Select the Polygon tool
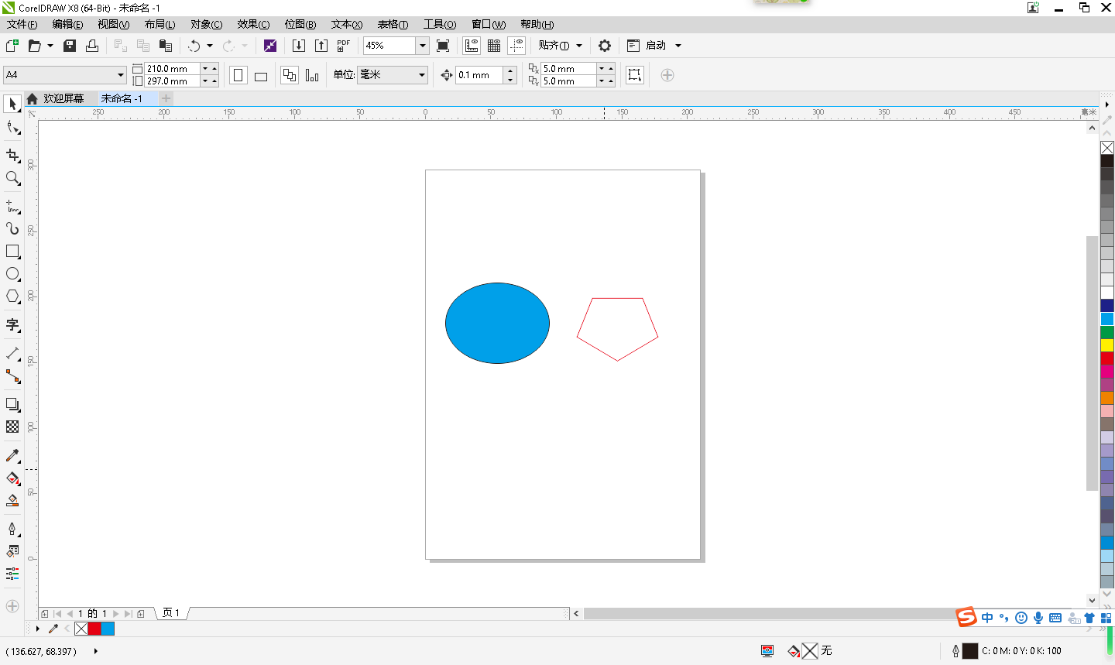 12,297
